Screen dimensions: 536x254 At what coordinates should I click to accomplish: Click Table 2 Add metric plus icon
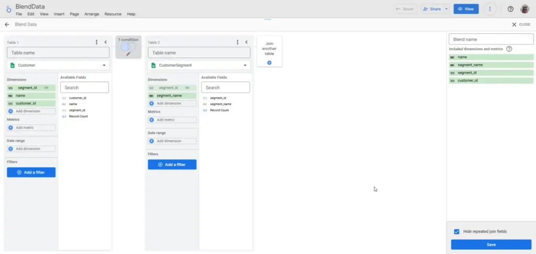tap(151, 120)
